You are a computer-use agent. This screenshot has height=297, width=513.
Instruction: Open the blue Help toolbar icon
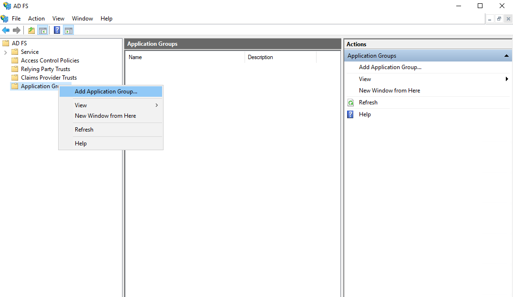(x=57, y=31)
